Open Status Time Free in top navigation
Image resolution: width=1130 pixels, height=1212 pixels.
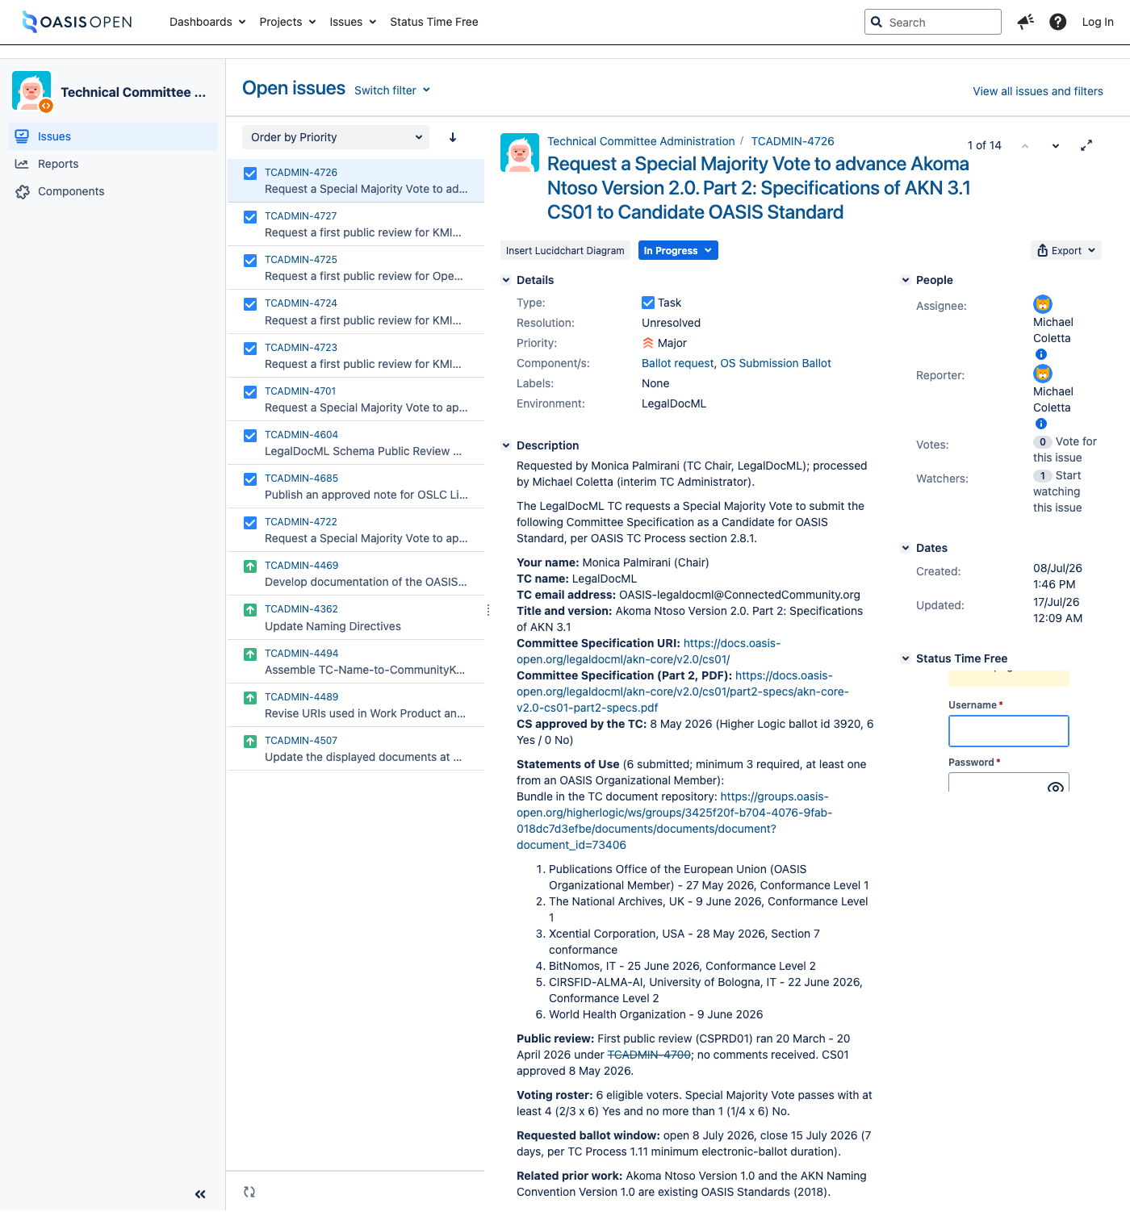pos(434,22)
